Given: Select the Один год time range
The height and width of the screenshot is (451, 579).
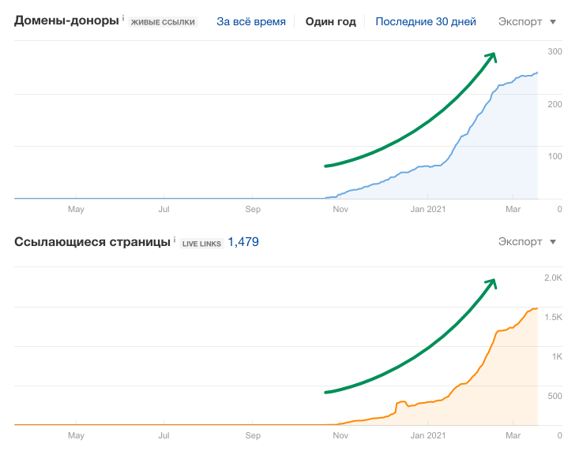Looking at the screenshot, I should [330, 21].
